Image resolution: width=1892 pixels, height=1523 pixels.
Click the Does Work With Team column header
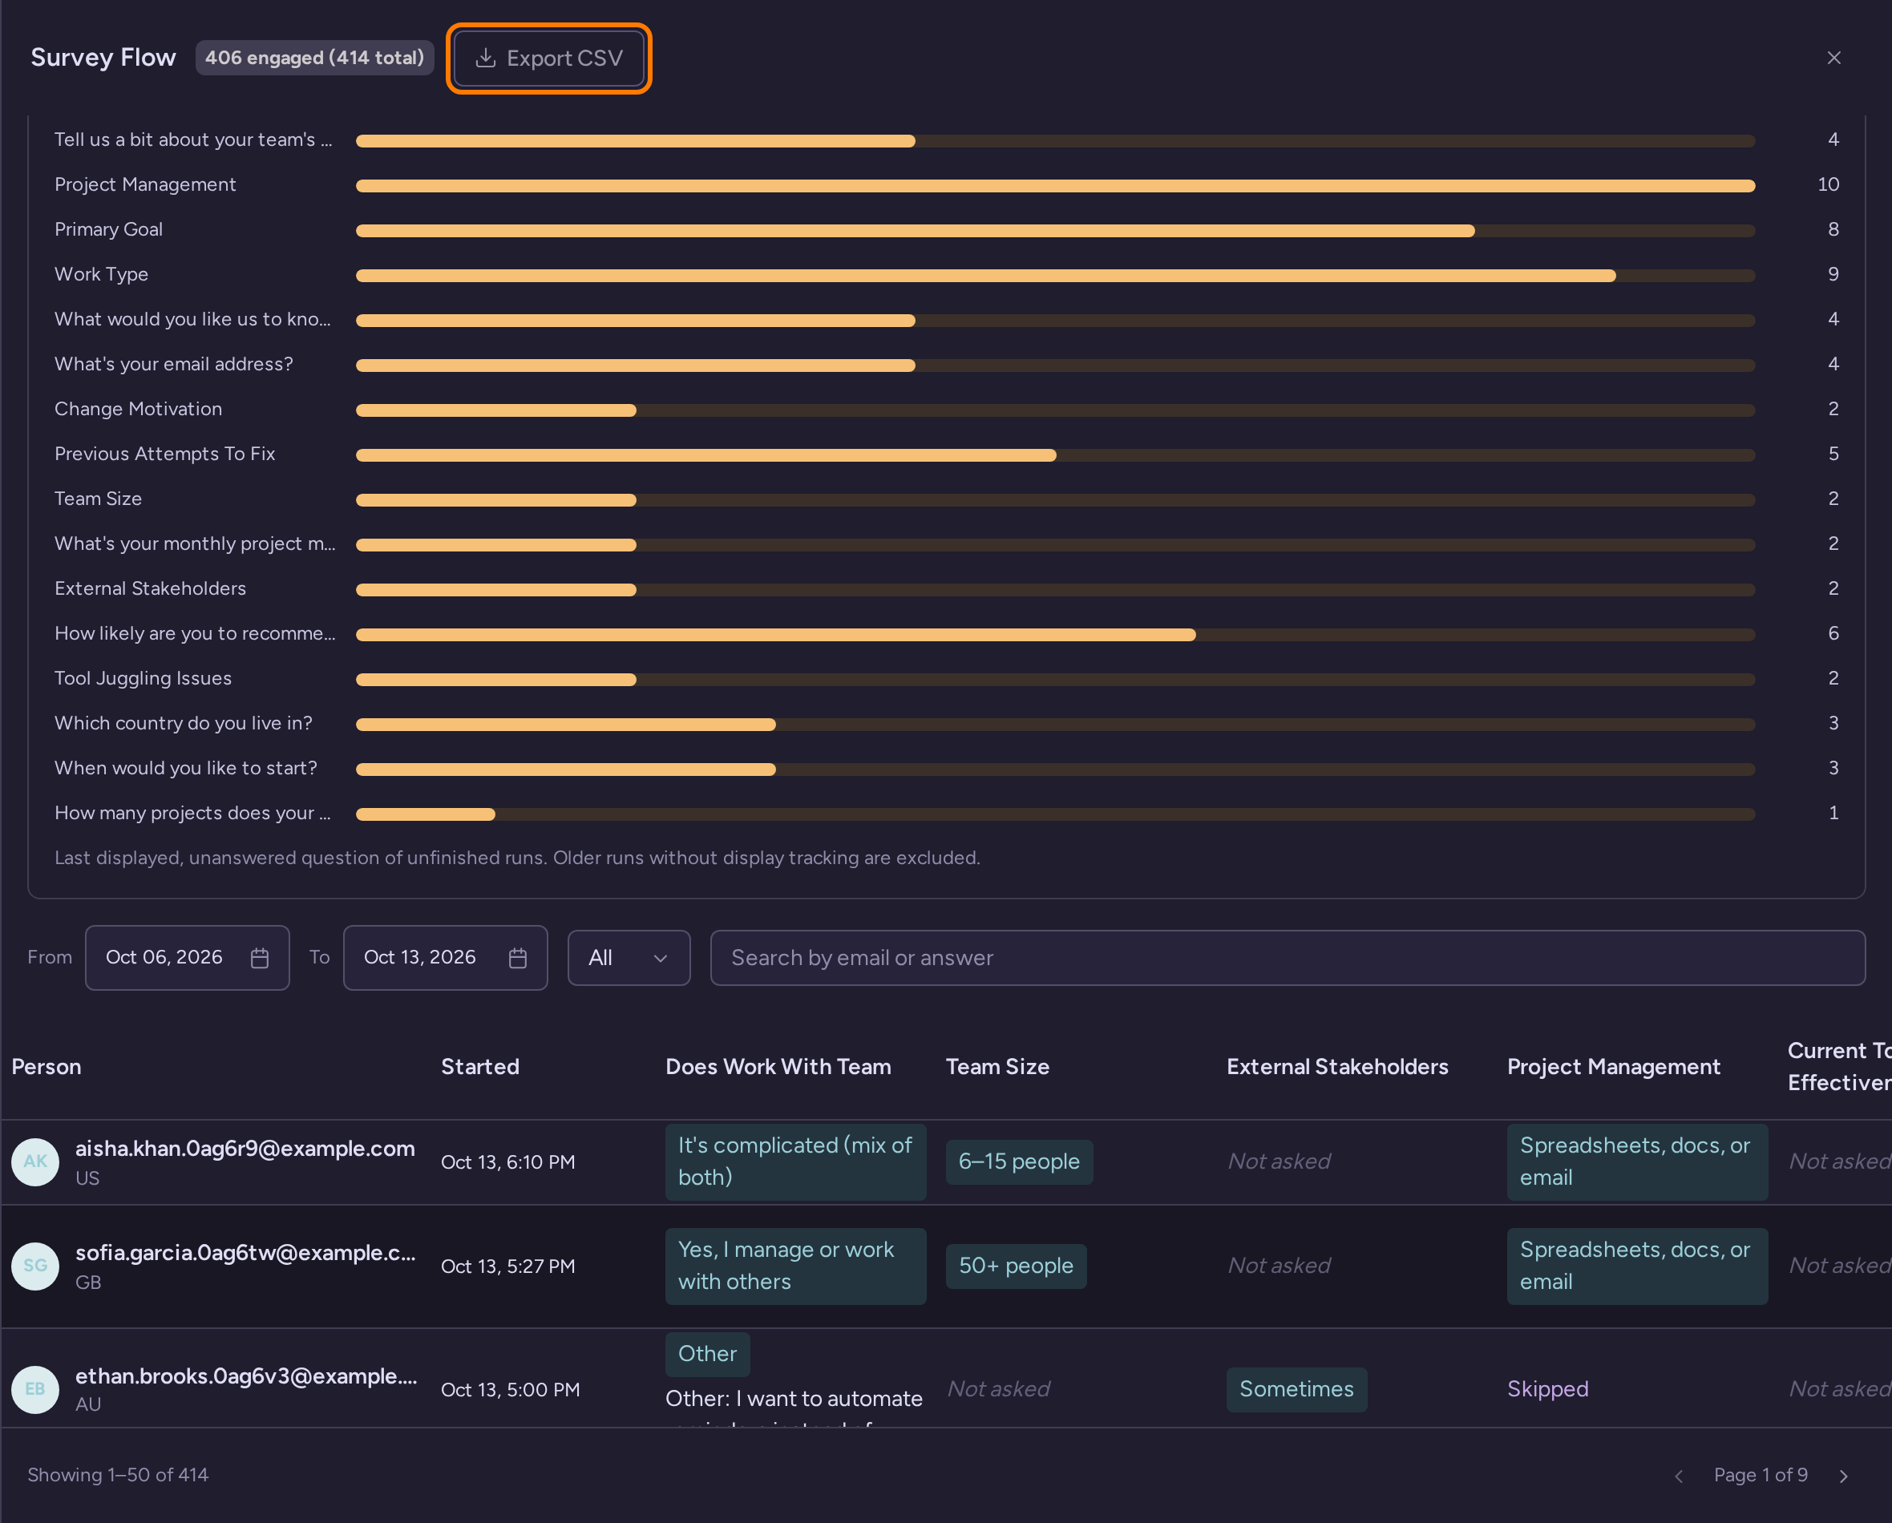(778, 1066)
